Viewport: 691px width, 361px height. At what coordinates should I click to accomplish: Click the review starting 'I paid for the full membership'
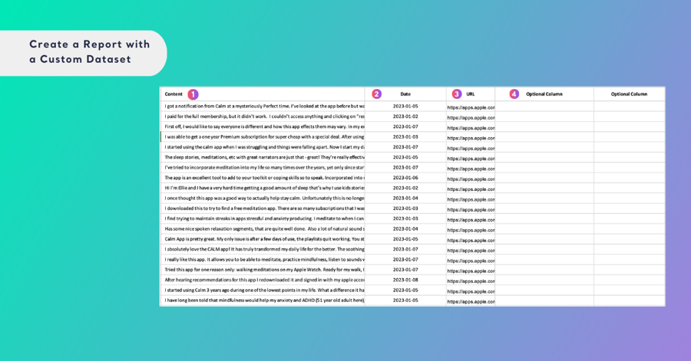(x=264, y=117)
